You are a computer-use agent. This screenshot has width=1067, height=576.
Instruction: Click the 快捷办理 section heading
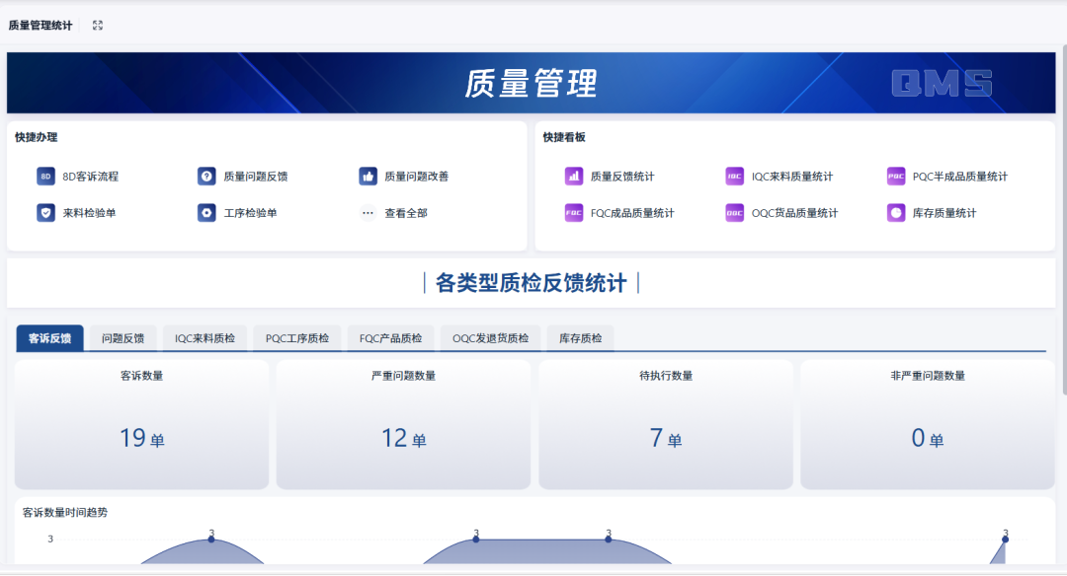(x=37, y=137)
